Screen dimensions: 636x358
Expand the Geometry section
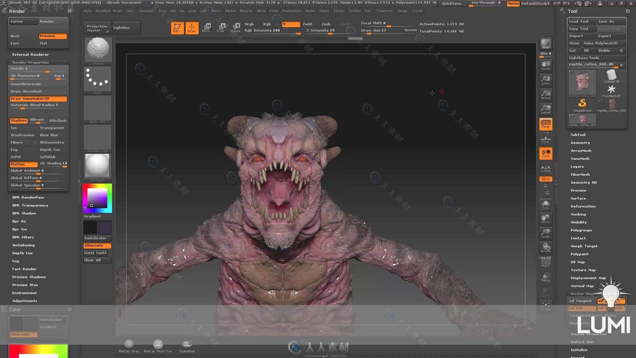[580, 143]
